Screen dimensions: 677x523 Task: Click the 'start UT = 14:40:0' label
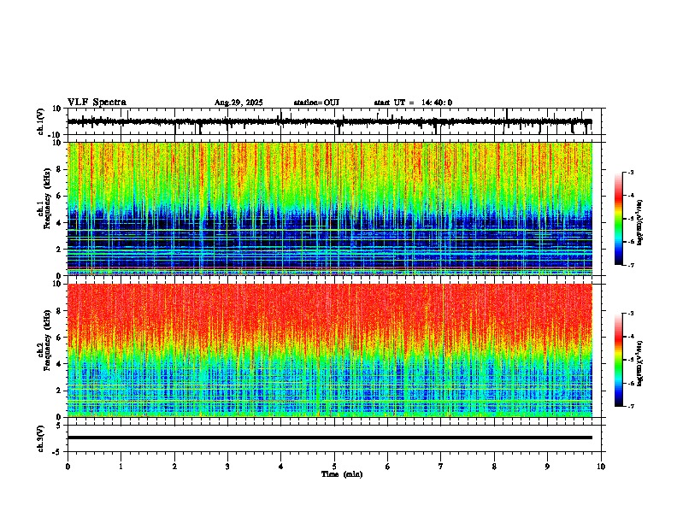(x=413, y=103)
